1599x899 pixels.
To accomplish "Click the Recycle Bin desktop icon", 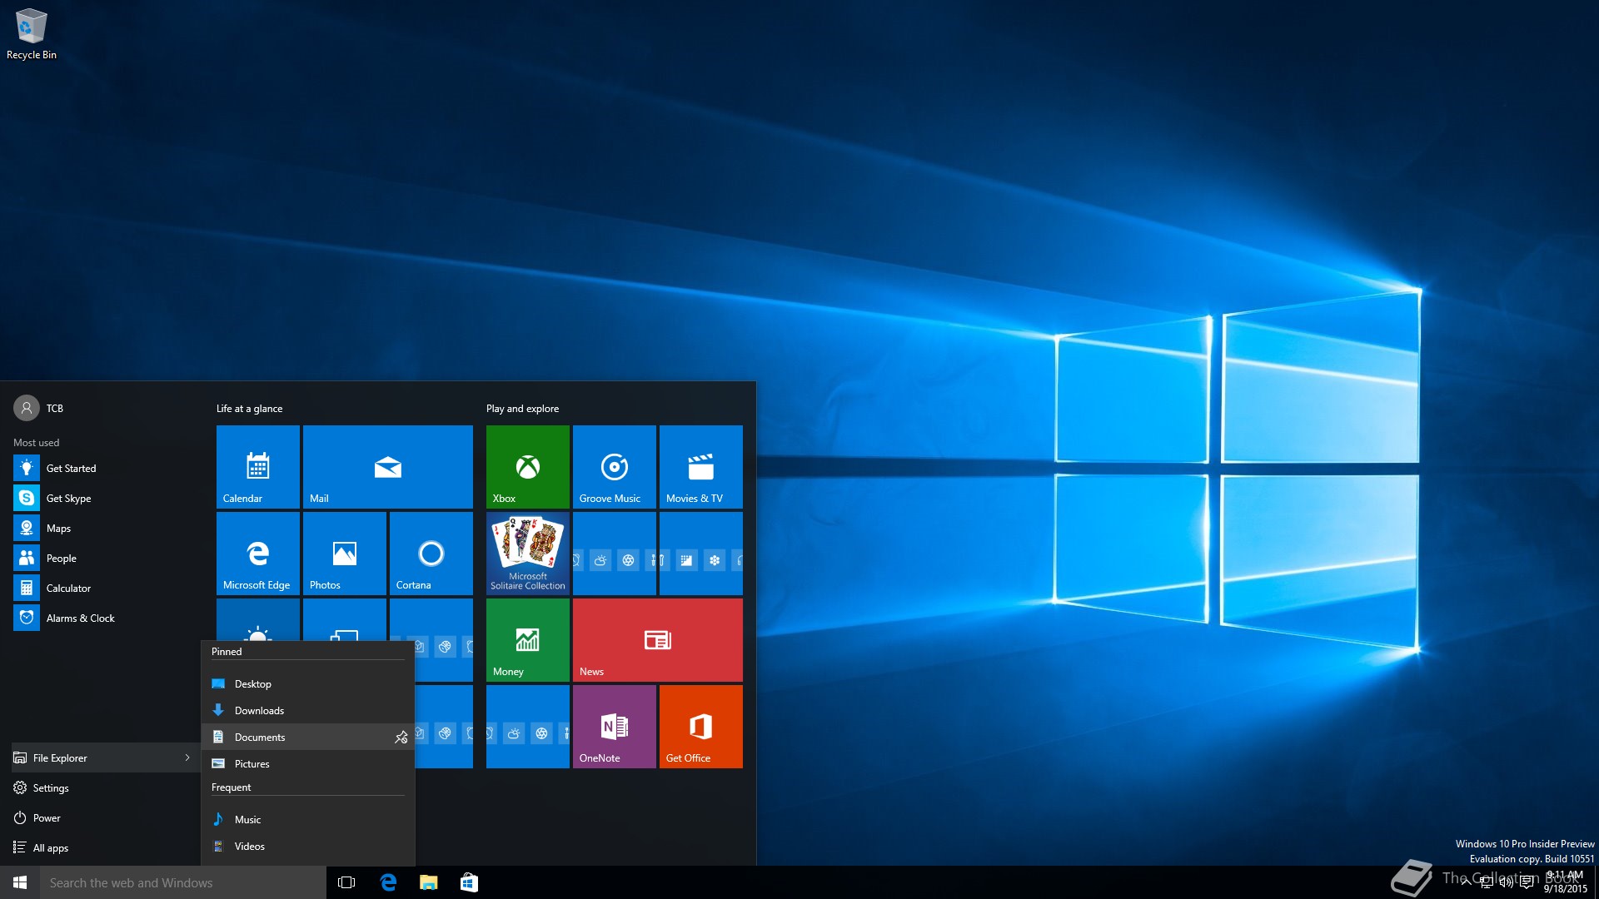I will click(32, 35).
